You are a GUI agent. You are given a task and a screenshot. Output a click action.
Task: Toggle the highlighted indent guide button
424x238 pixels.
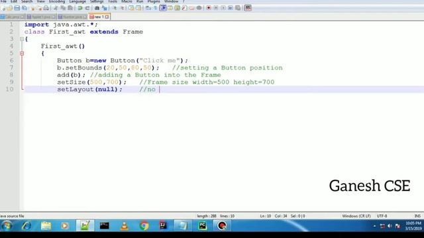click(x=162, y=8)
